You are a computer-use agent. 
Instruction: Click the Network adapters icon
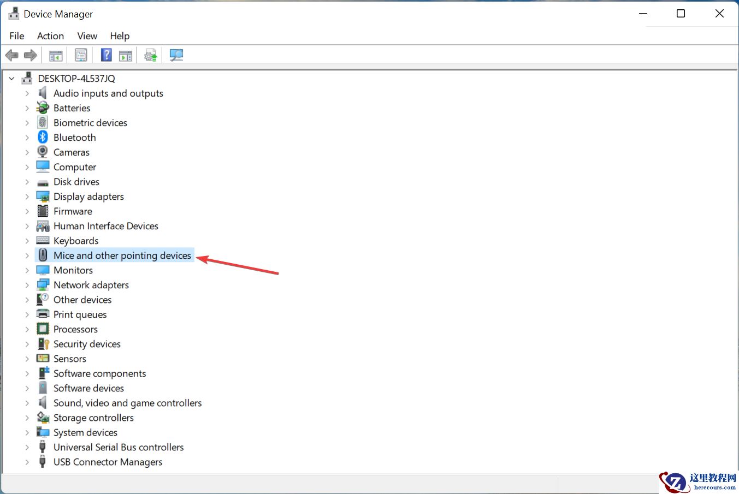click(43, 285)
